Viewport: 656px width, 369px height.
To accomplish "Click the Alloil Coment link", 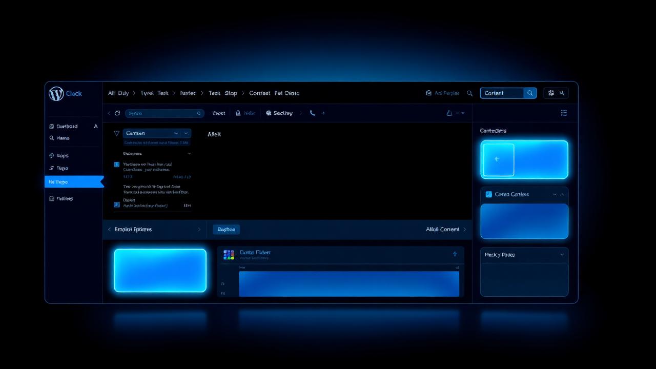I will point(443,229).
